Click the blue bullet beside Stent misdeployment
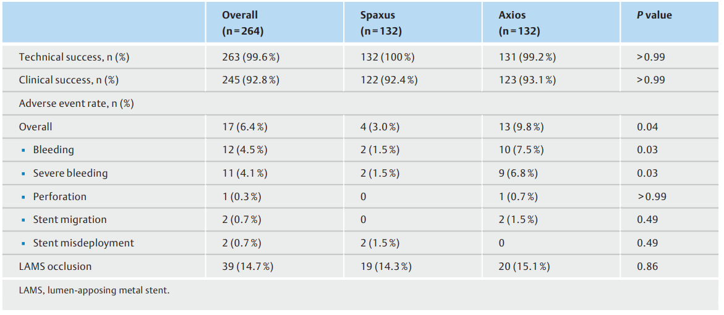This screenshot has width=724, height=315. (23, 243)
